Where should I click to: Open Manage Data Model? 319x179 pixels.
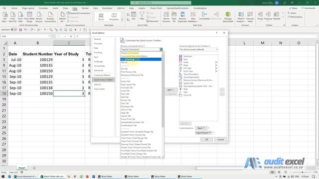coord(228,17)
